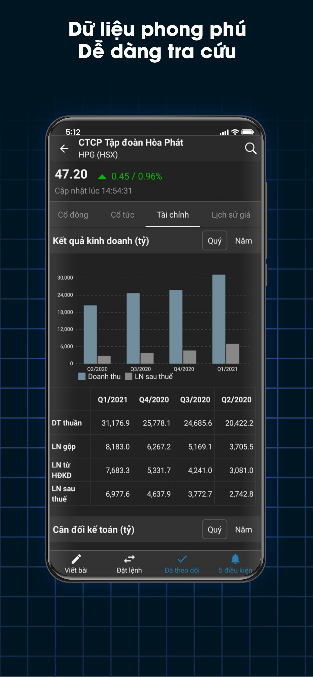Tap the Viết bài label
The image size is (313, 677).
[76, 570]
